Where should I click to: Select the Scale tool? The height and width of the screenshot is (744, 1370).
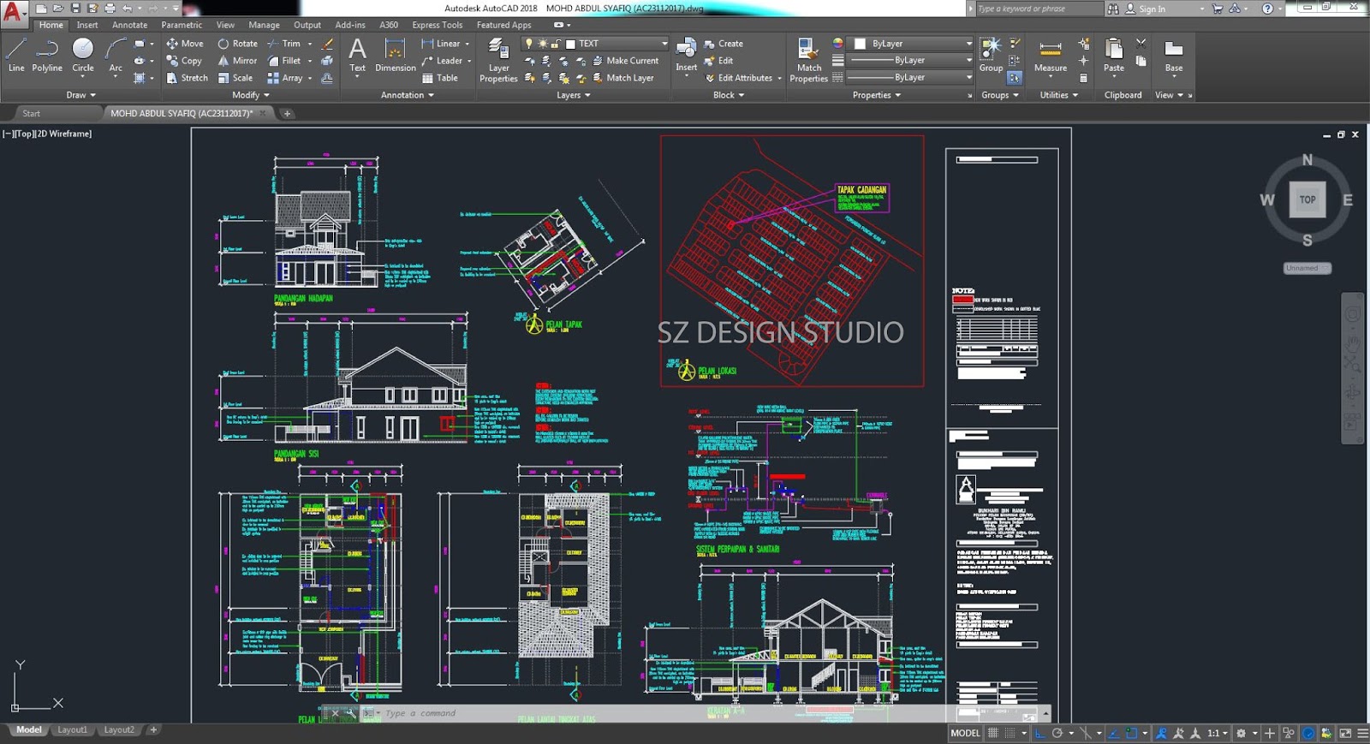click(x=235, y=78)
